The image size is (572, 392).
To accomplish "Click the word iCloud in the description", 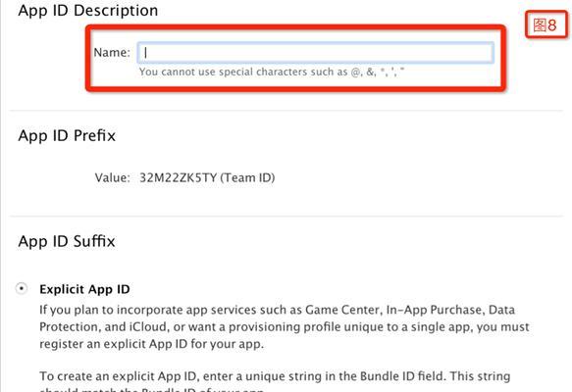I will 148,326.
